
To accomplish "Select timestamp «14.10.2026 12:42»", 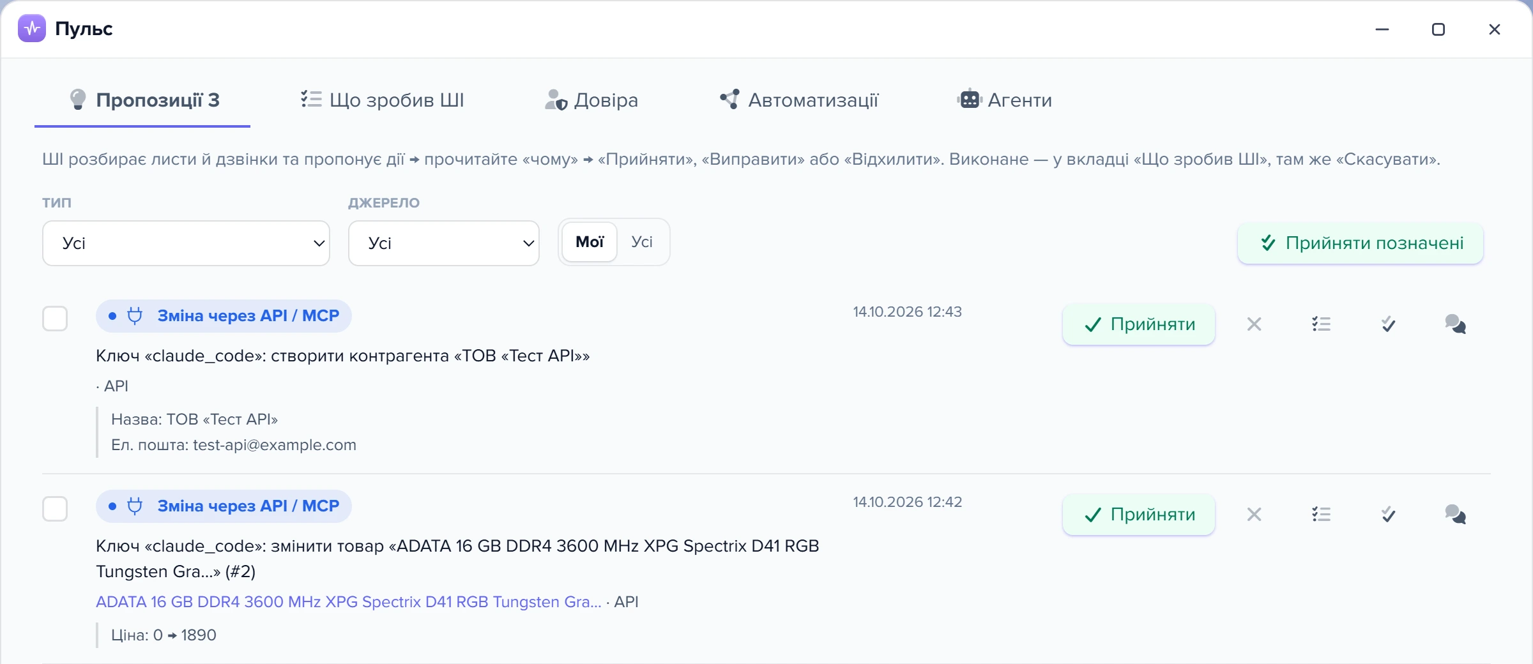I will [x=907, y=502].
